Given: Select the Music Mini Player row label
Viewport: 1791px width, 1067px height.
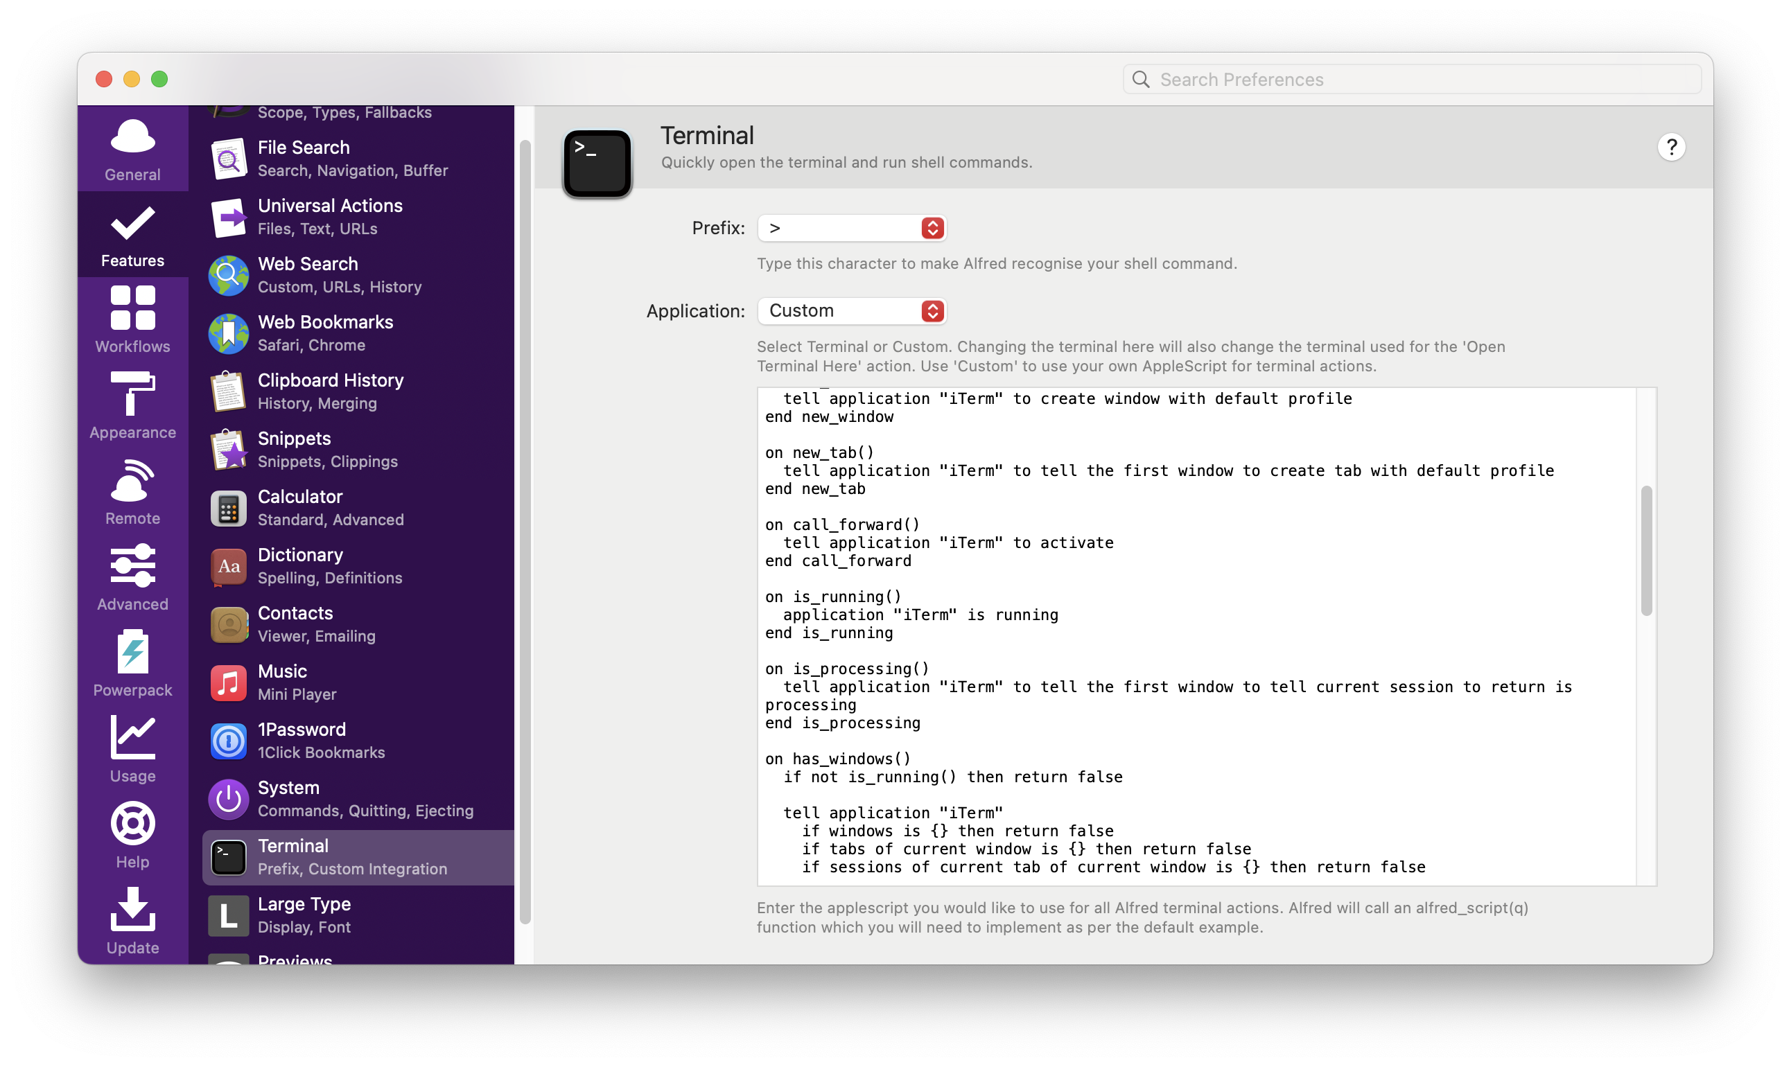Looking at the screenshot, I should click(x=297, y=682).
